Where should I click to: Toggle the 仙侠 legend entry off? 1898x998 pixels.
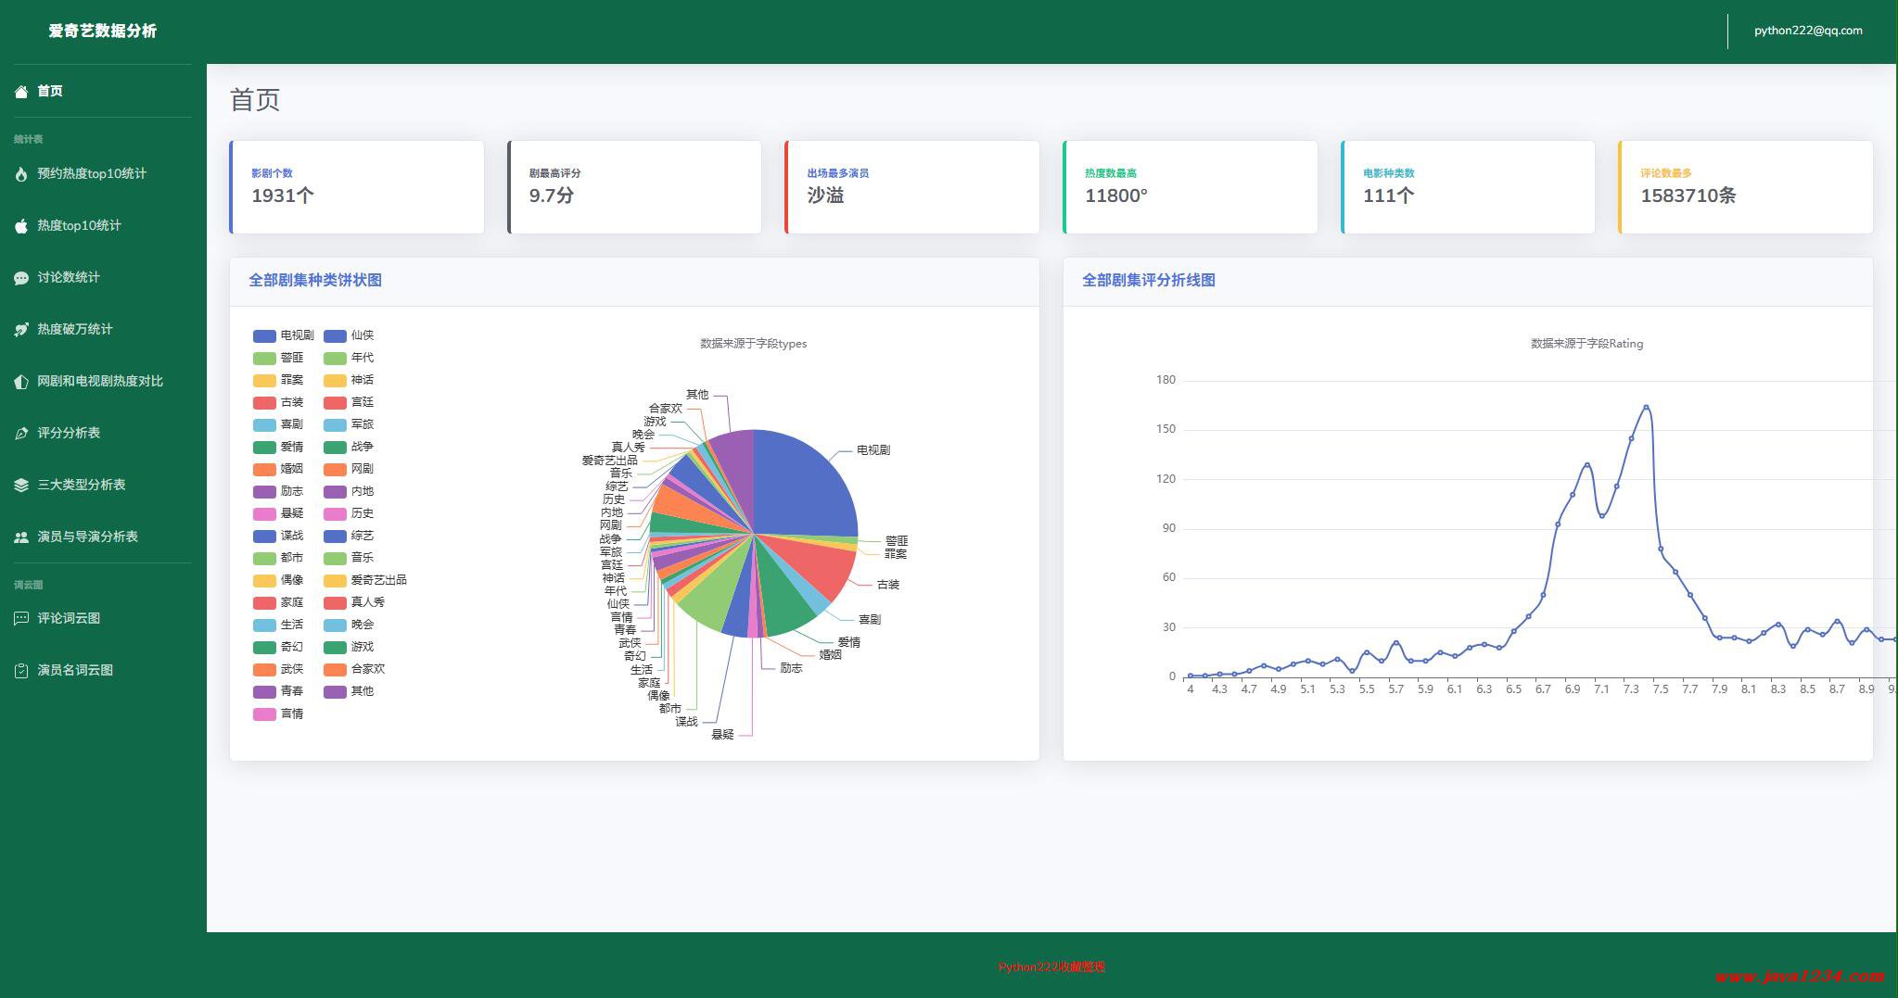(349, 335)
